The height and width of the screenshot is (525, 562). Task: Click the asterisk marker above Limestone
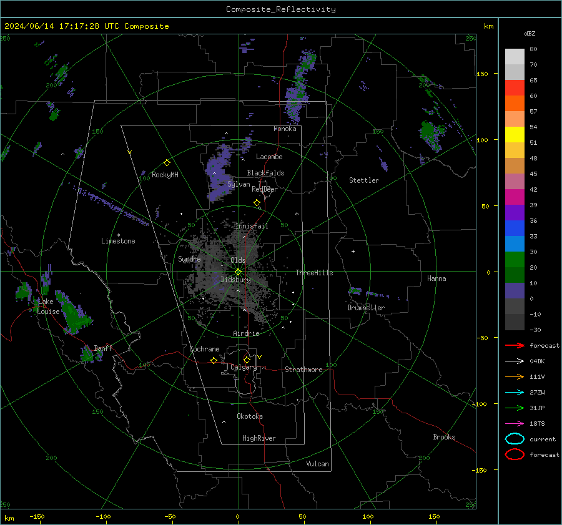tap(118, 235)
